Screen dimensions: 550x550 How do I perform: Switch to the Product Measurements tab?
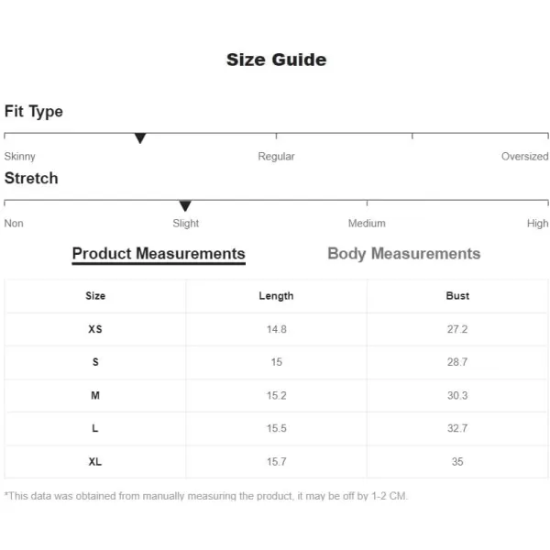click(x=159, y=254)
